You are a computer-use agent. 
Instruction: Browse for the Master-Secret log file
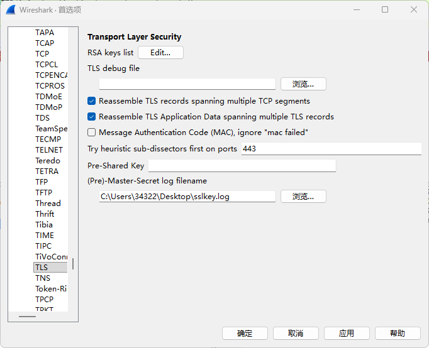[x=303, y=197]
